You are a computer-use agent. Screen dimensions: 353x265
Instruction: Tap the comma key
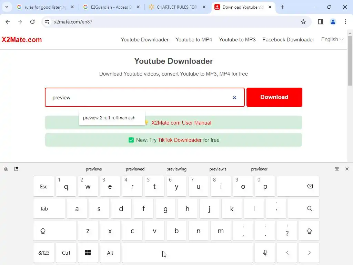coord(243,231)
